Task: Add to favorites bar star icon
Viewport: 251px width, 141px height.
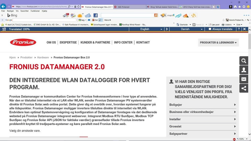Action: (x=2, y=25)
